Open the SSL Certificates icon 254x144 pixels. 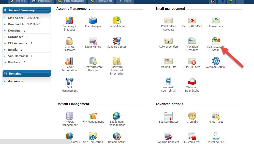click(x=169, y=116)
